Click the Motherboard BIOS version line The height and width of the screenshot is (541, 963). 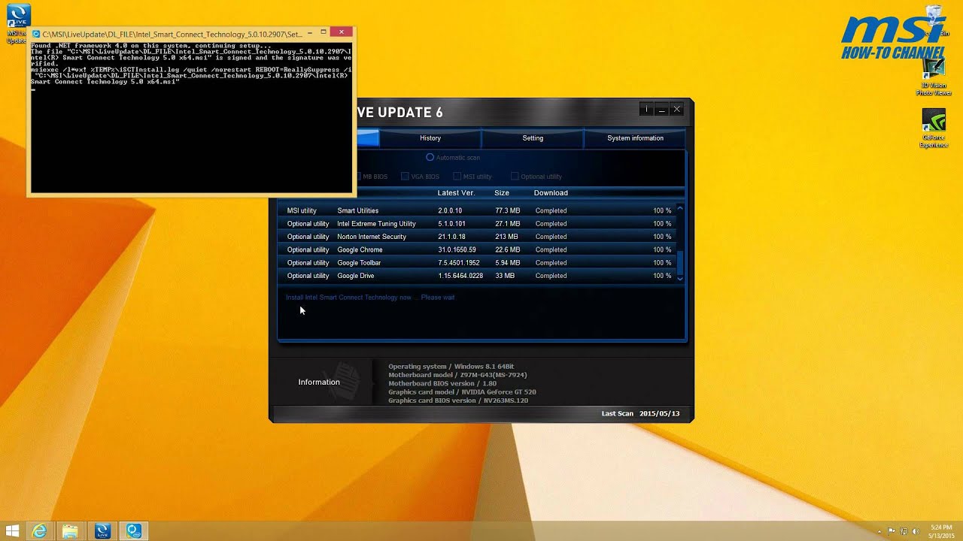pos(442,383)
